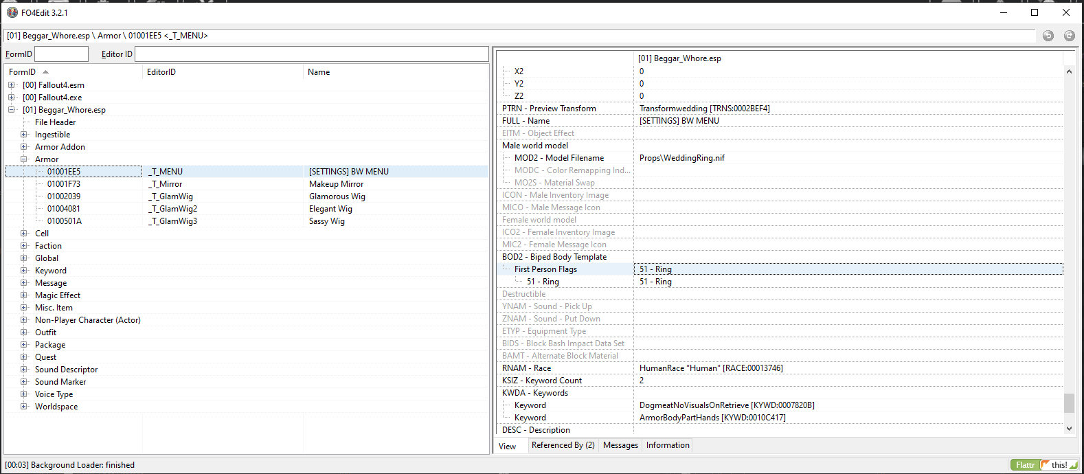Click the FormID search input field
1084x474 pixels.
(x=61, y=54)
